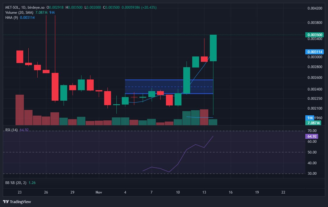
Task: Open the green 7.087M volume SMA label
Action: point(313,123)
